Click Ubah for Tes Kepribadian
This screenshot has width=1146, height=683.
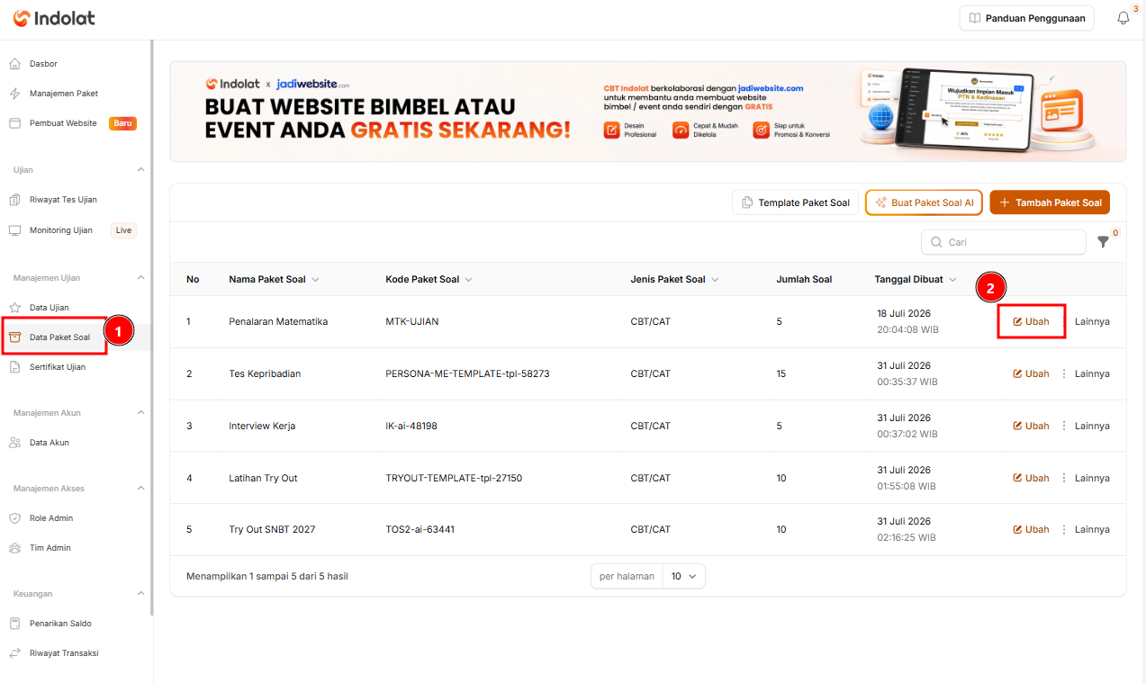(1031, 373)
